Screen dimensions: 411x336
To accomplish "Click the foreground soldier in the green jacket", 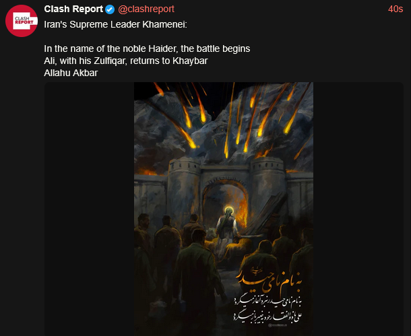I will (x=198, y=277).
